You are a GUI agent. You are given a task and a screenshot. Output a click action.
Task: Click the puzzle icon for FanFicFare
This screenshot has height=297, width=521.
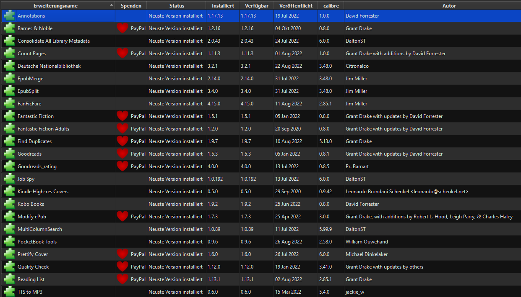pyautogui.click(x=9, y=104)
